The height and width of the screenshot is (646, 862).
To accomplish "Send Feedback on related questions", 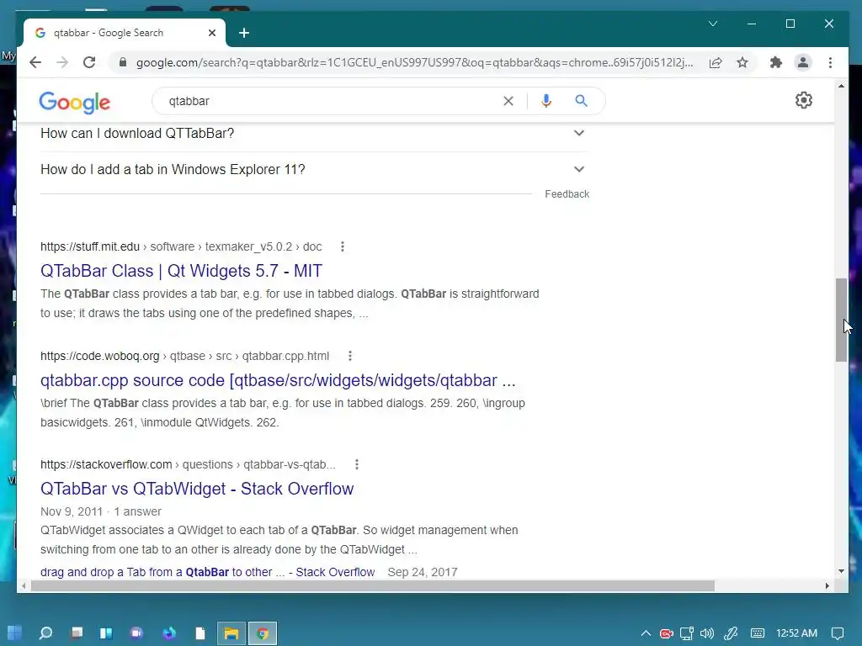I will [x=567, y=194].
